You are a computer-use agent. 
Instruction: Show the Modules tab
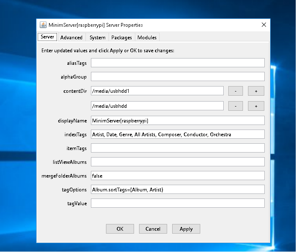coord(147,38)
